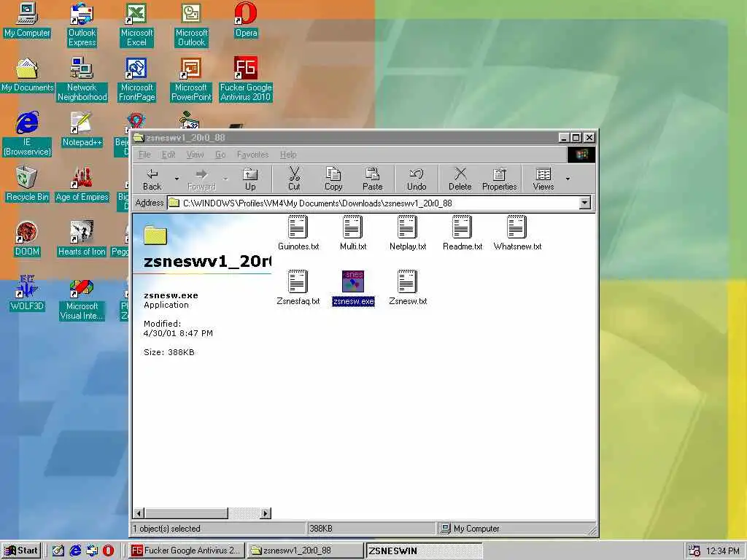Image resolution: width=747 pixels, height=560 pixels.
Task: Open the Help menu
Action: coord(288,155)
